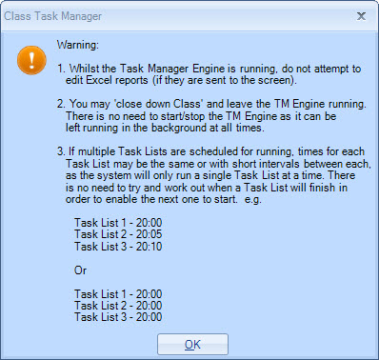Click the last 'Task List 3 - 20:00' line

click(118, 317)
